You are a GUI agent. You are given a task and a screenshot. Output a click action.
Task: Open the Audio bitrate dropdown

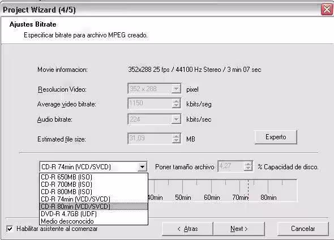point(176,119)
